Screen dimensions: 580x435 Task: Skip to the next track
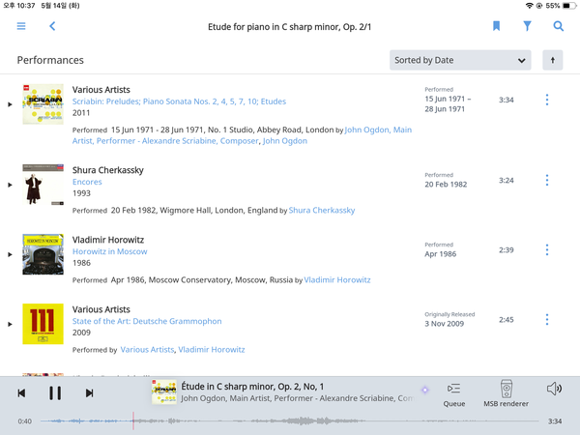click(x=89, y=392)
